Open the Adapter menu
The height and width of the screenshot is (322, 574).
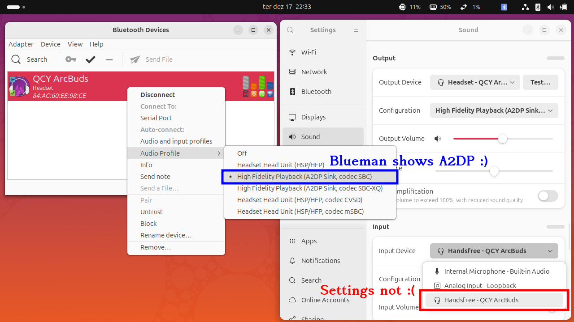pos(21,44)
